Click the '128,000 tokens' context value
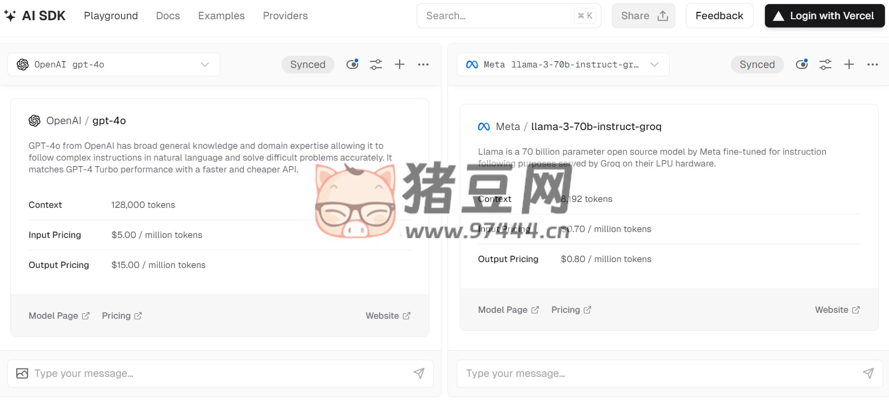The image size is (889, 400). pos(143,205)
